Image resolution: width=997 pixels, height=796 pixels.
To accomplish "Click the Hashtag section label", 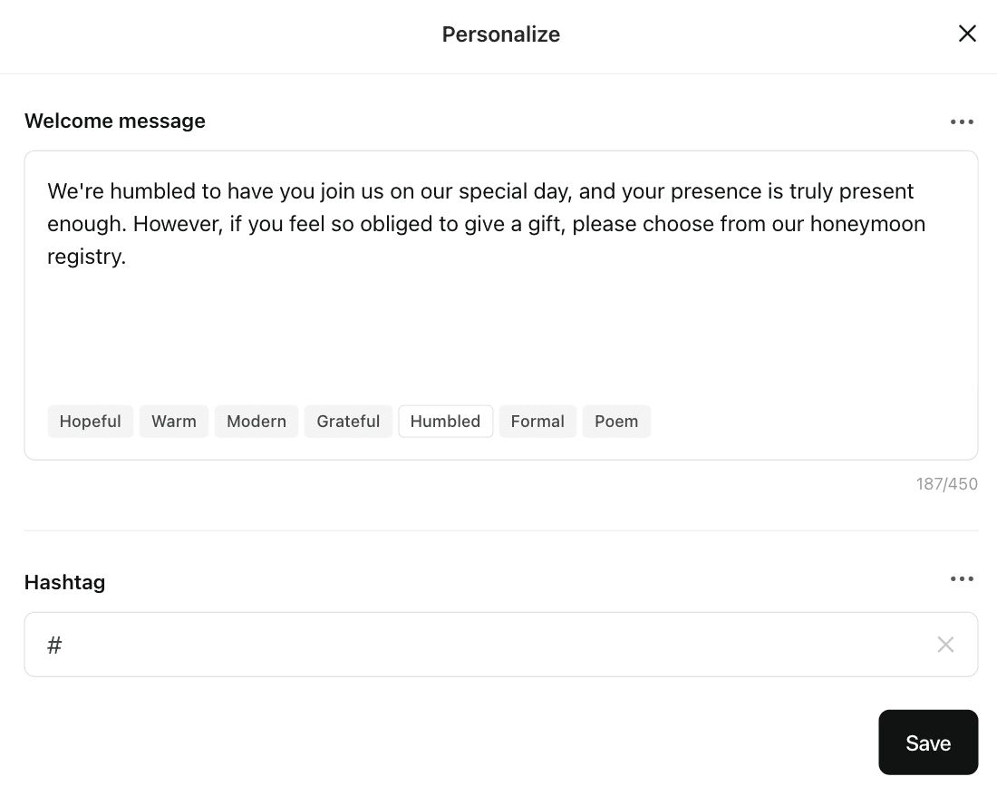I will click(64, 582).
